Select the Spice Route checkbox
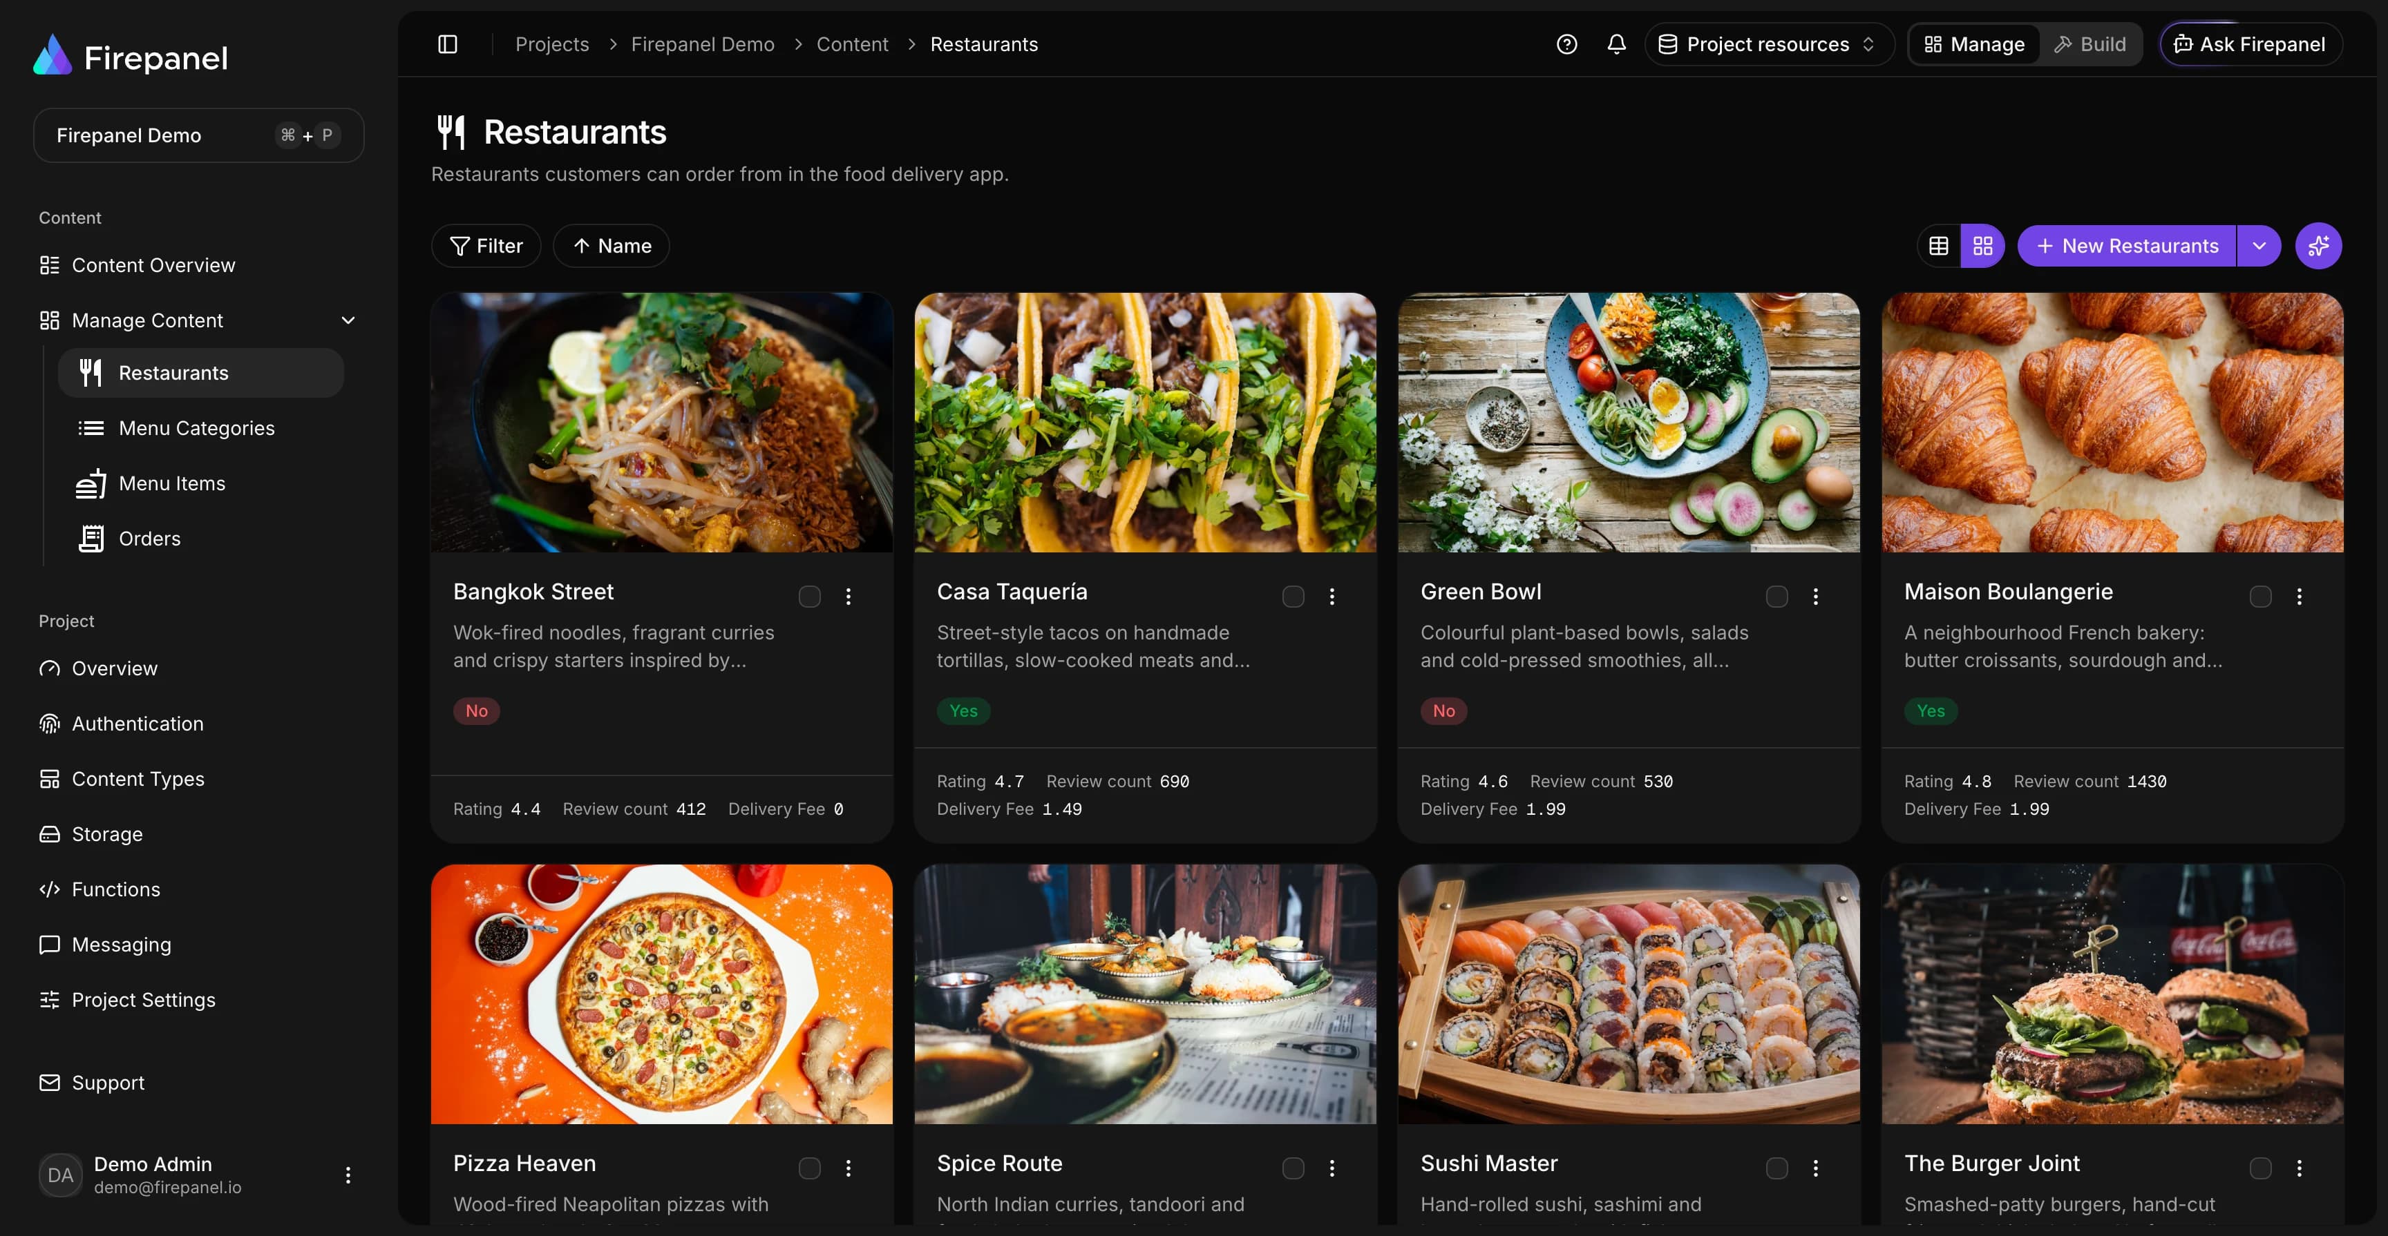The image size is (2388, 1236). (1293, 1168)
